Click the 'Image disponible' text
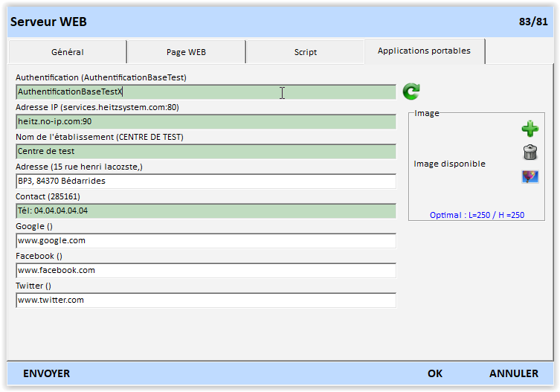The width and height of the screenshot is (560, 392). click(x=449, y=164)
